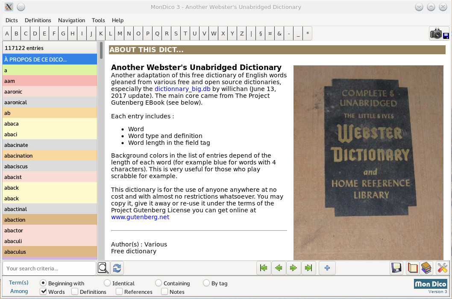Click the magnifying glass search icon
The image size is (452, 299).
[103, 268]
